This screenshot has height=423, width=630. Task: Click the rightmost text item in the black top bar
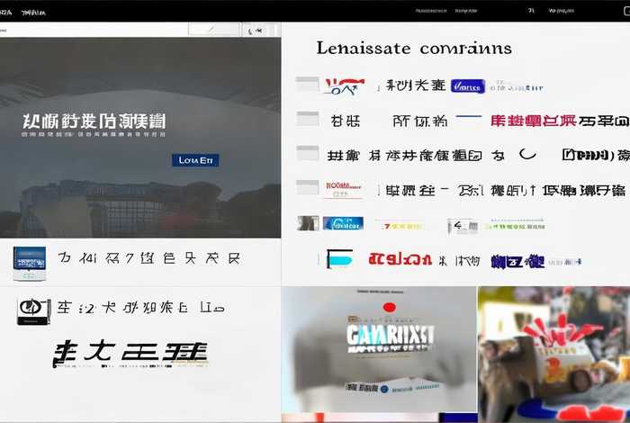point(562,11)
